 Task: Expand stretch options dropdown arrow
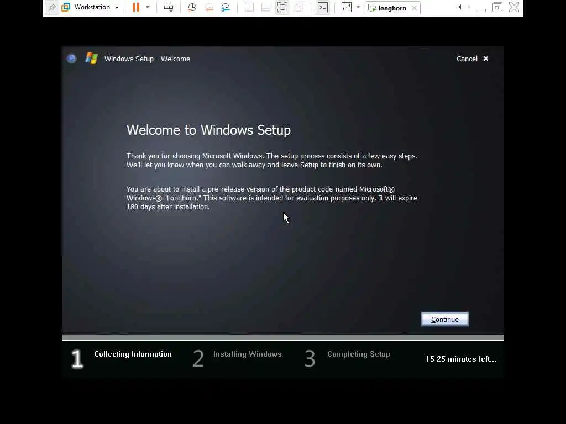pyautogui.click(x=358, y=7)
